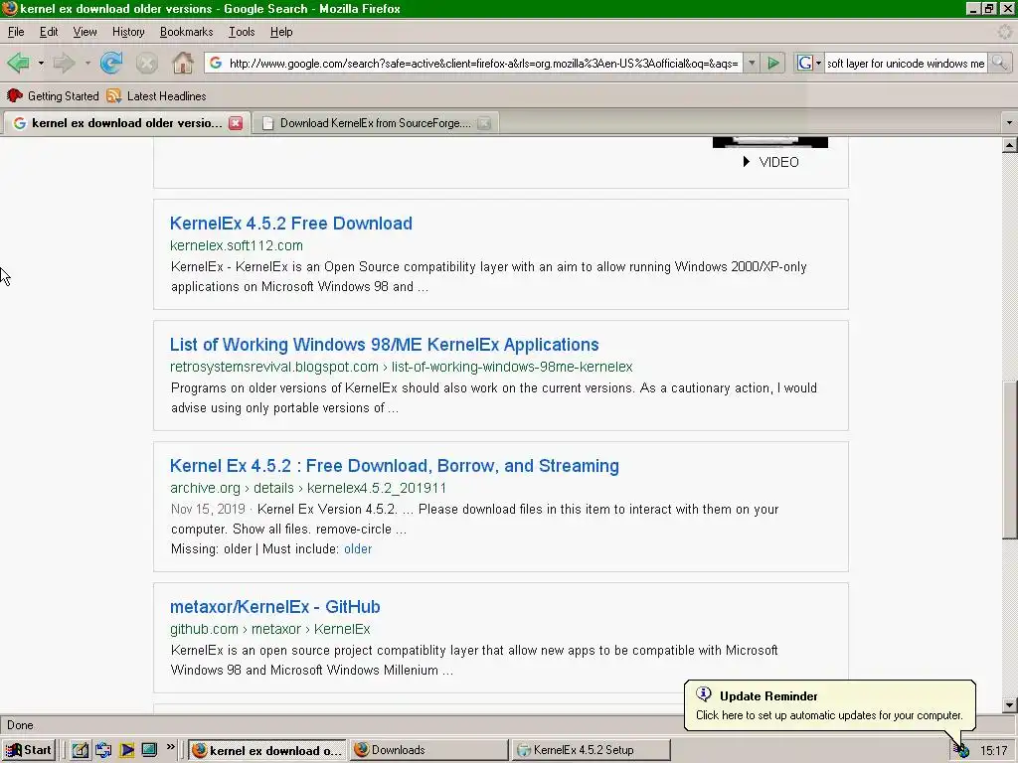Open the View menu

pos(85,32)
